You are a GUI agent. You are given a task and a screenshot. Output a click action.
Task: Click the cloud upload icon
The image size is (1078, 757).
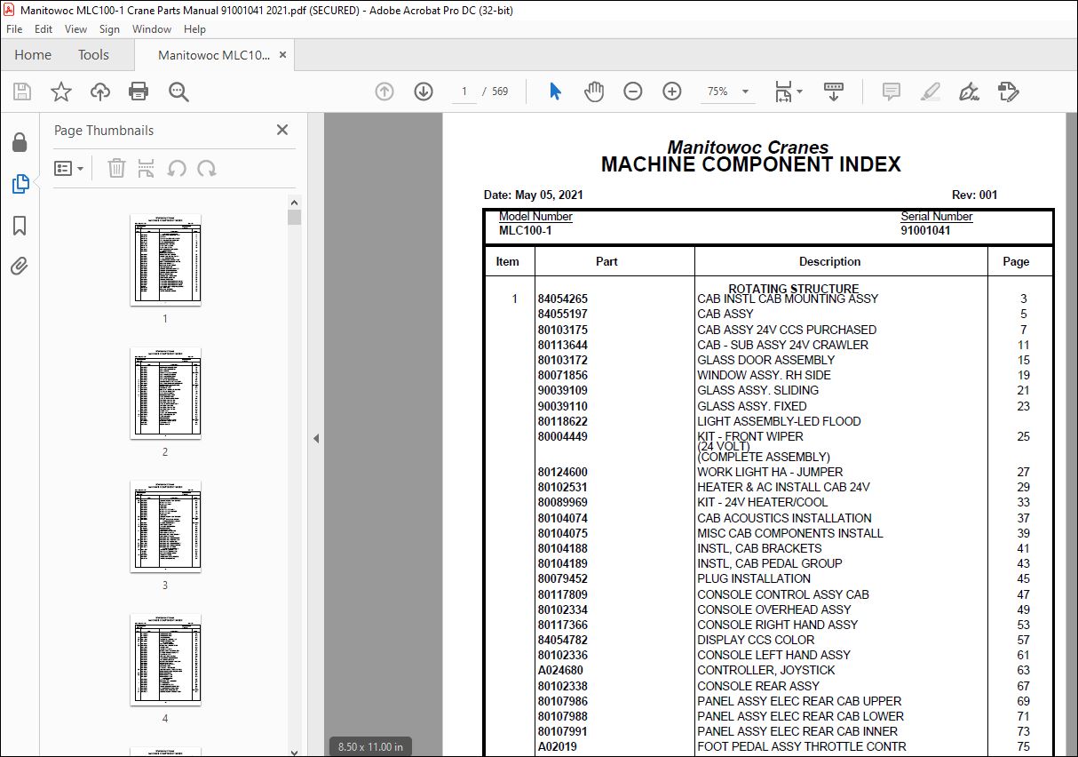tap(100, 92)
